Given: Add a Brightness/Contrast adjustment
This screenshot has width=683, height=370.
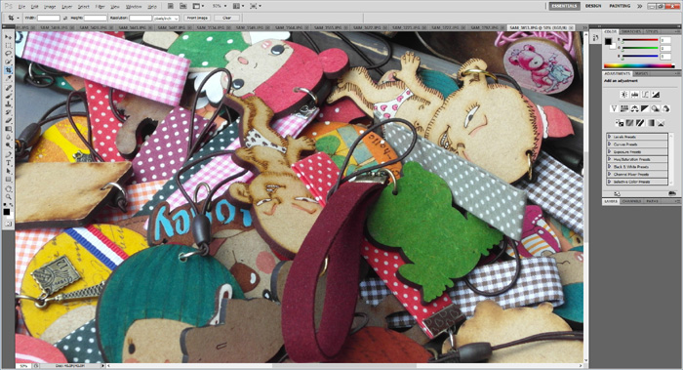Looking at the screenshot, I should tap(624, 94).
